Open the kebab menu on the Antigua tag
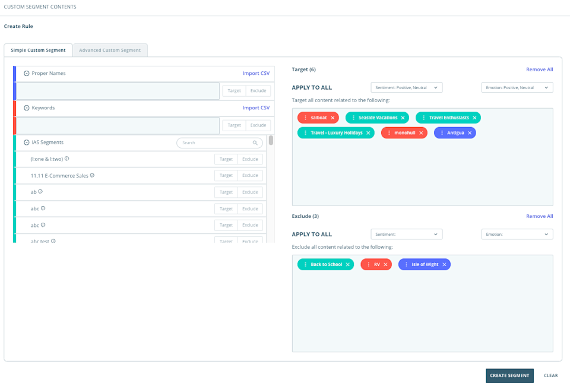Screen dimensions: 570x389 click(x=442, y=132)
